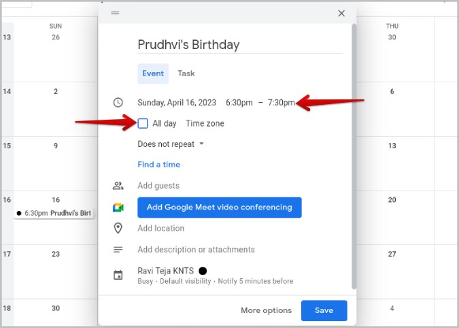Screen dimensions: 459x328
Task: Select the Event tab
Action: 153,73
